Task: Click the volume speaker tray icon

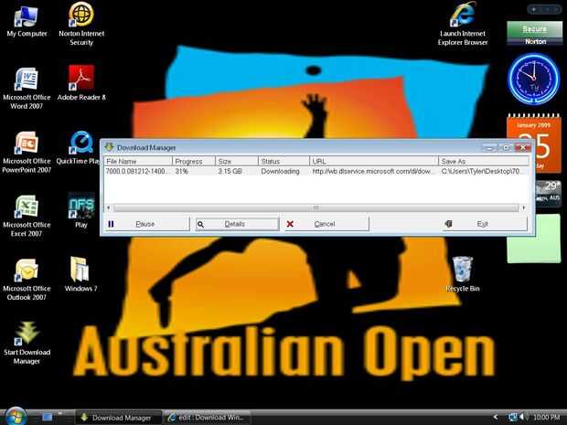Action: (522, 417)
